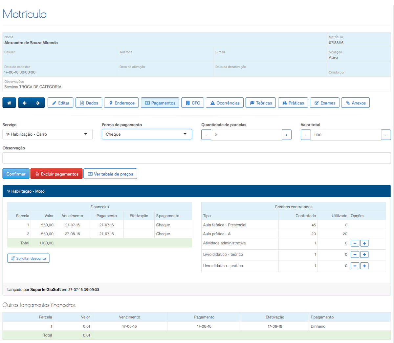394x343 pixels.
Task: Increase credits for Atividade administrativa with plus
Action: (x=364, y=243)
